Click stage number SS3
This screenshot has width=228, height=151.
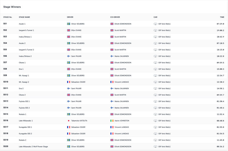[x=5, y=36]
